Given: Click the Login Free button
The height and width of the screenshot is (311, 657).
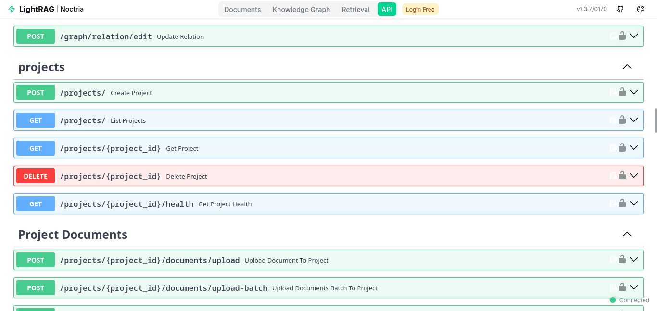Looking at the screenshot, I should tap(420, 9).
